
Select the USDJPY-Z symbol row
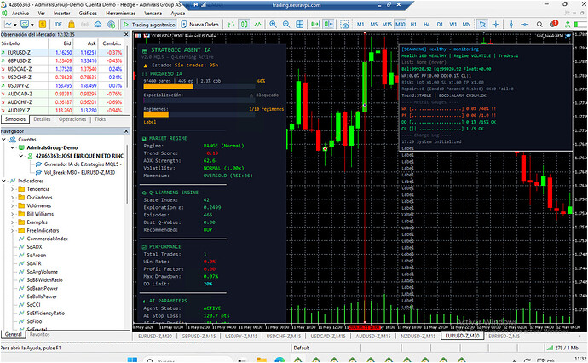click(x=62, y=85)
